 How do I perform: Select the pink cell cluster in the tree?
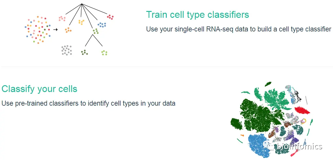click(x=62, y=18)
